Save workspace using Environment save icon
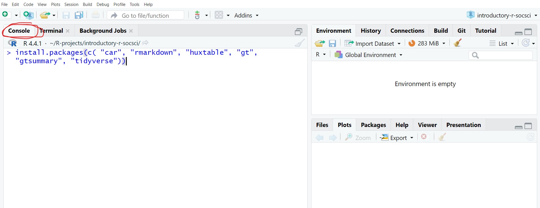This screenshot has height=208, width=540. (x=332, y=43)
